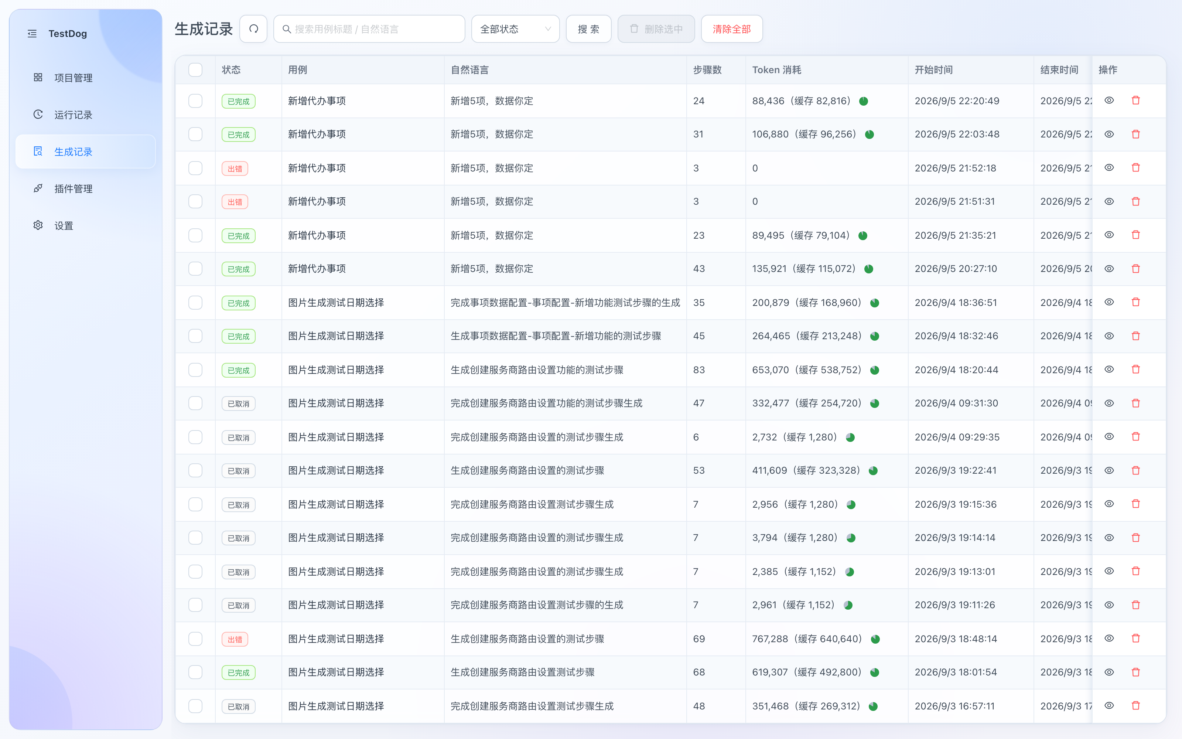1182x739 pixels.
Task: Click the token pie indicator for 88,436
Action: tap(864, 101)
